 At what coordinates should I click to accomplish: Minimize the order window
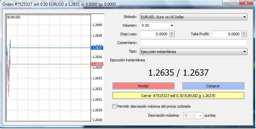[227, 3]
